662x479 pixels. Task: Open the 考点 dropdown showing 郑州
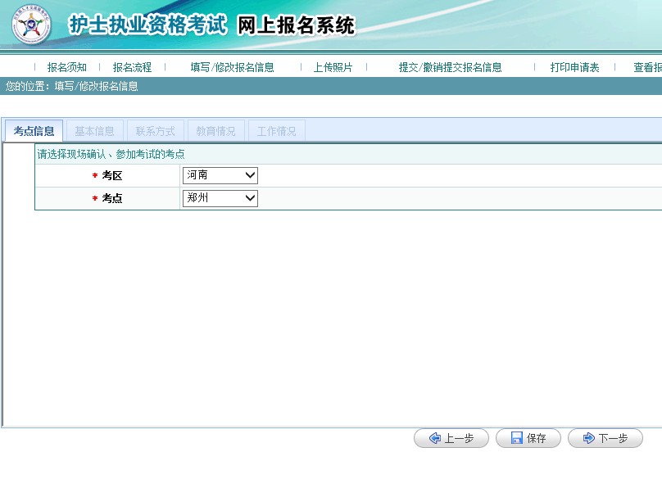click(220, 198)
